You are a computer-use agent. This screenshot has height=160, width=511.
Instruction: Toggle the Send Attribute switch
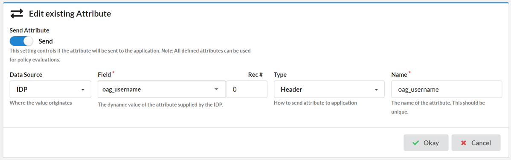tap(21, 41)
